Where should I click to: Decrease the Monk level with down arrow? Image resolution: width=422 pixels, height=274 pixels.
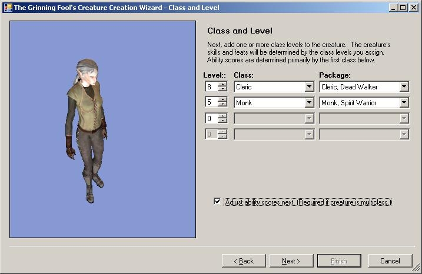pyautogui.click(x=222, y=105)
